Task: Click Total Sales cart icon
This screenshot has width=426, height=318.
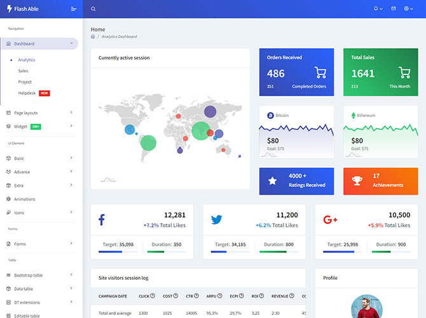Action: pos(404,73)
